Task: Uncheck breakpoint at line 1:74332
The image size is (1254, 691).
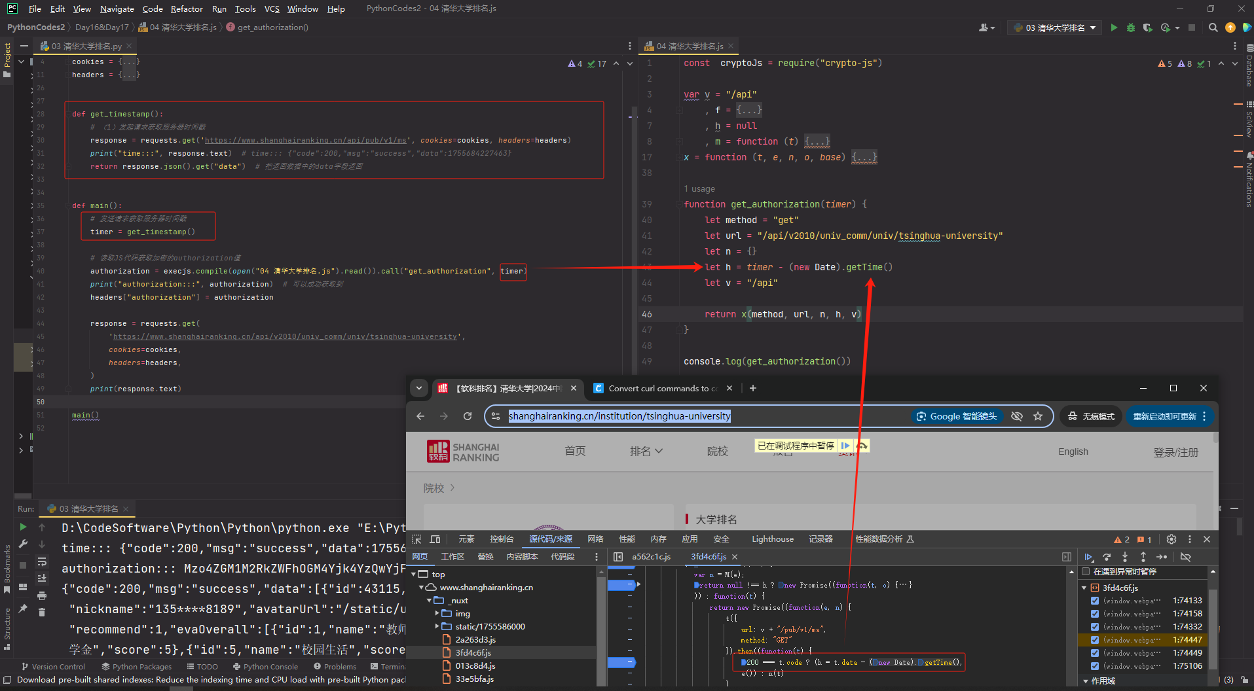Action: pyautogui.click(x=1095, y=627)
